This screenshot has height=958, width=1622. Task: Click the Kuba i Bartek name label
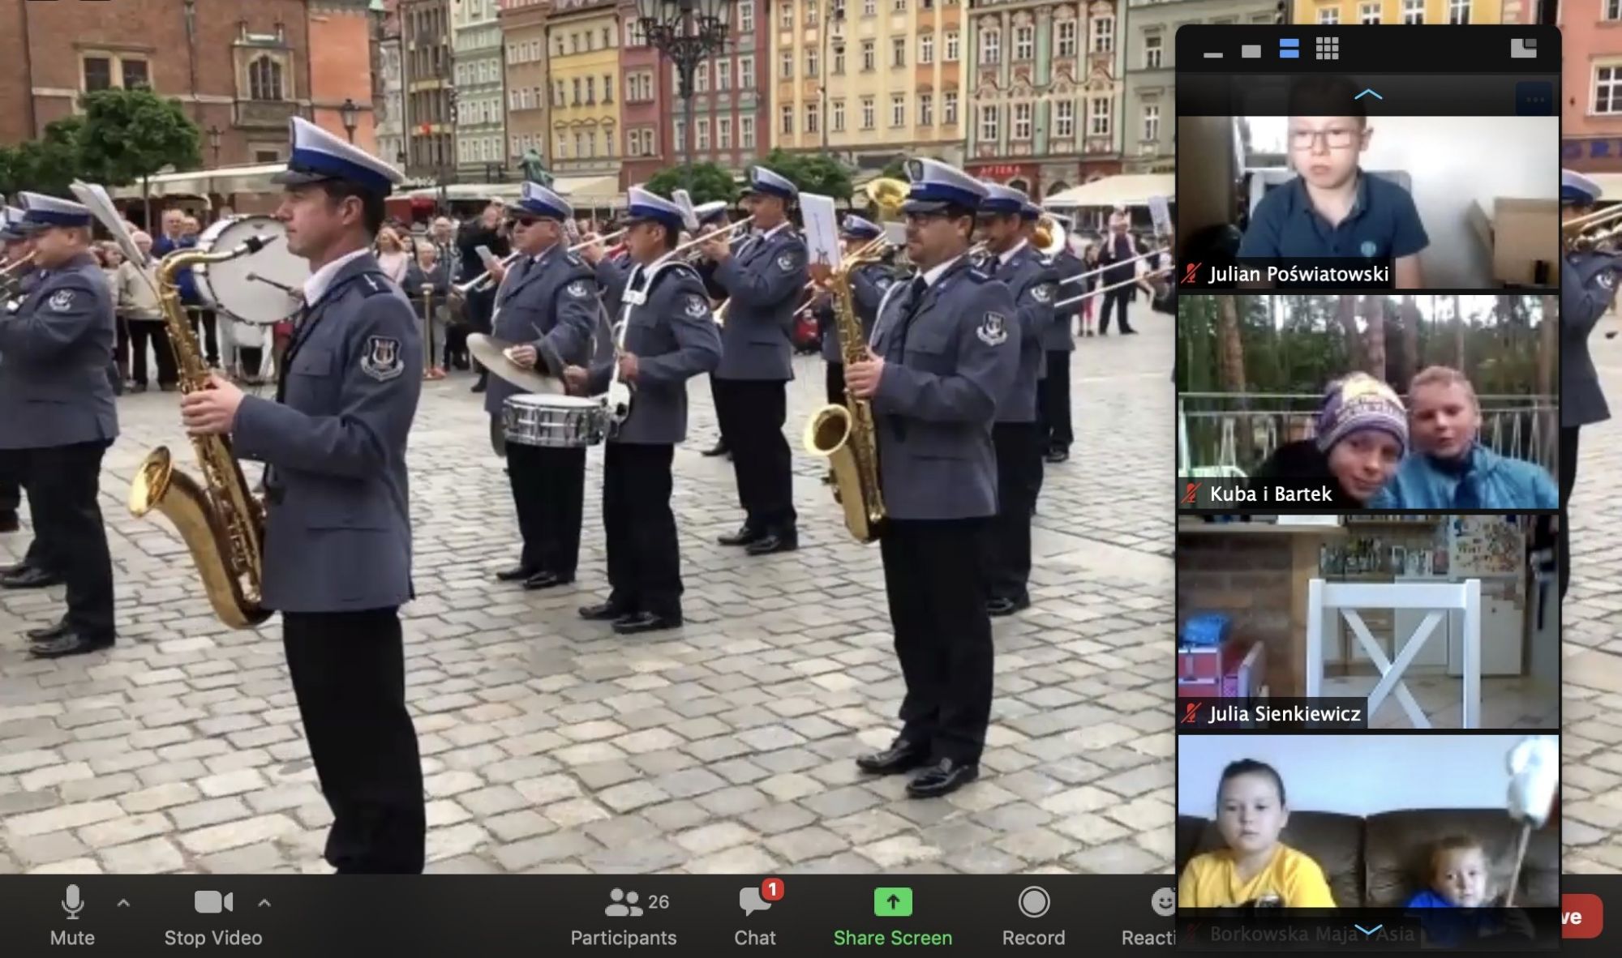click(1271, 494)
